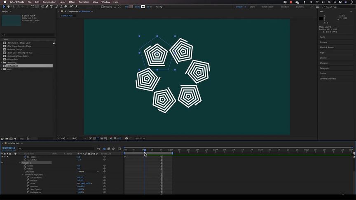
Task: Open the Composite 'Below' dropdown
Action: point(88,172)
